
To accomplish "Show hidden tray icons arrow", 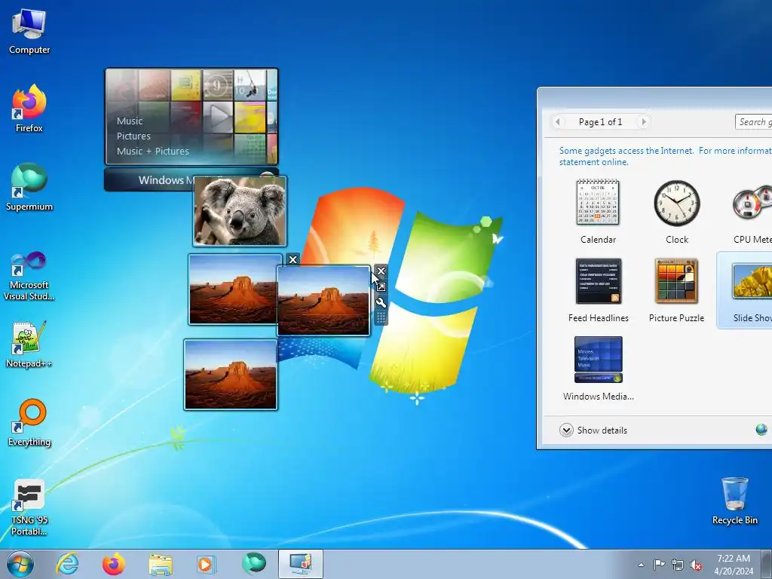I will (x=641, y=565).
